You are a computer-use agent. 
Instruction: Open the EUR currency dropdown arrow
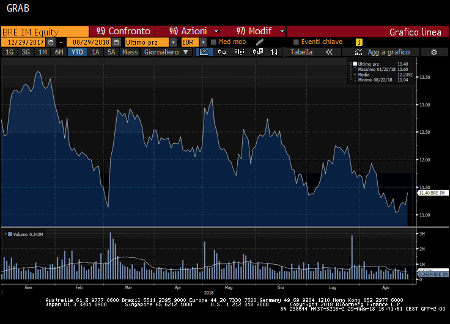pyautogui.click(x=203, y=42)
